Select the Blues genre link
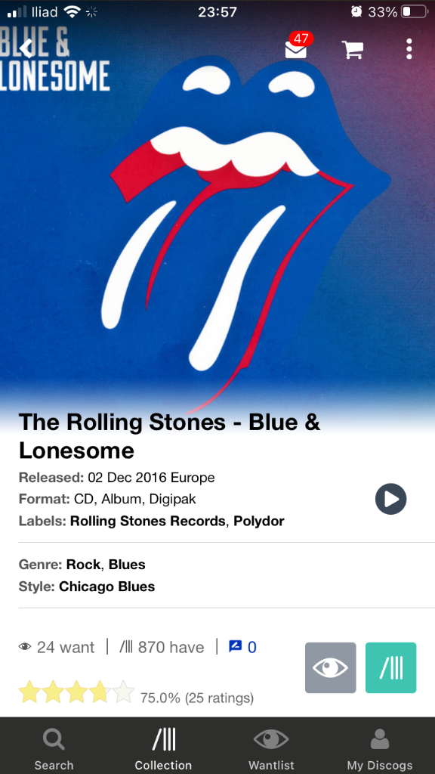The width and height of the screenshot is (435, 774). (x=127, y=564)
